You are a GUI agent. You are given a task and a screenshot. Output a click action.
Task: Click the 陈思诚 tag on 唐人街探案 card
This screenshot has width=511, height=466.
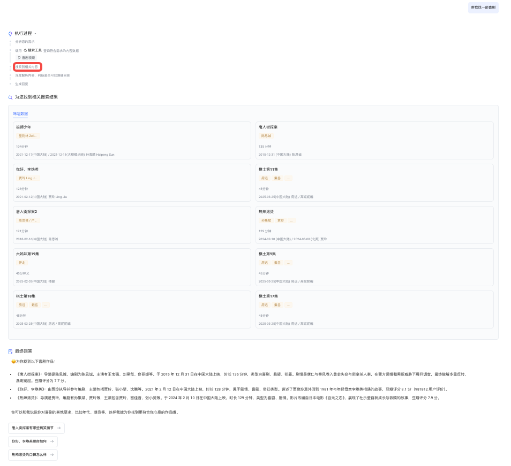click(266, 136)
